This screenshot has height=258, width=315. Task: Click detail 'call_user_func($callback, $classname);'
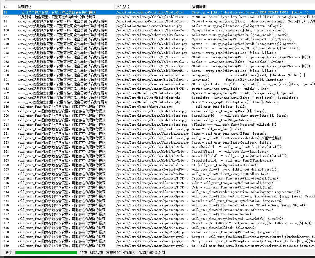pos(224,228)
